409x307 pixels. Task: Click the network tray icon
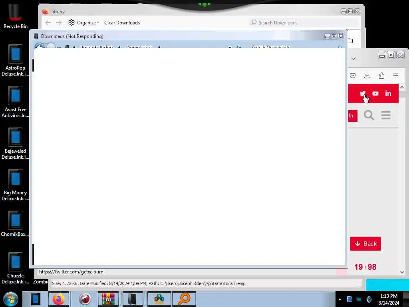tap(359, 299)
